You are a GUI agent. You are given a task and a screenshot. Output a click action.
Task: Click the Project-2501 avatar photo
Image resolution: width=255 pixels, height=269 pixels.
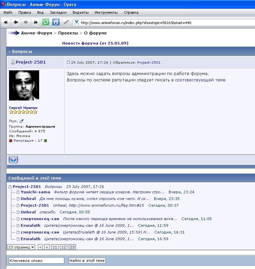coord(24,85)
